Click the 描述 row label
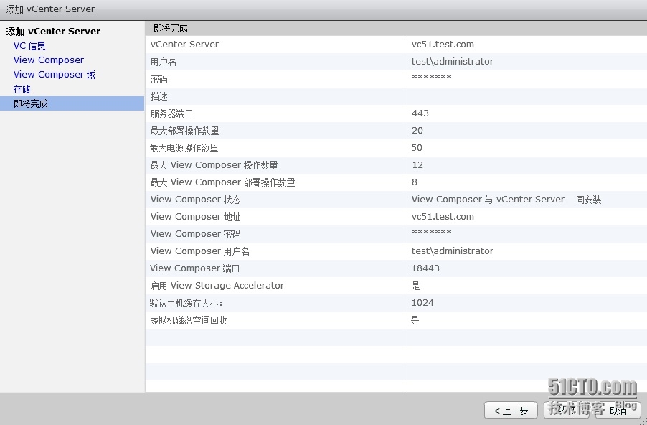 click(x=159, y=96)
